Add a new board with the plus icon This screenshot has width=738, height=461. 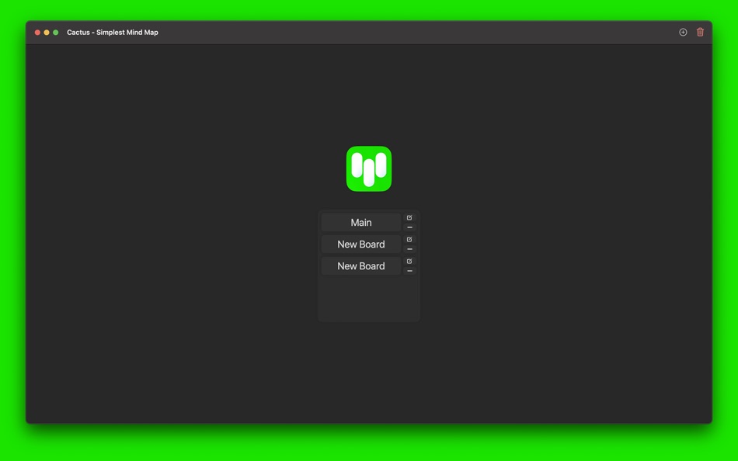tap(683, 32)
